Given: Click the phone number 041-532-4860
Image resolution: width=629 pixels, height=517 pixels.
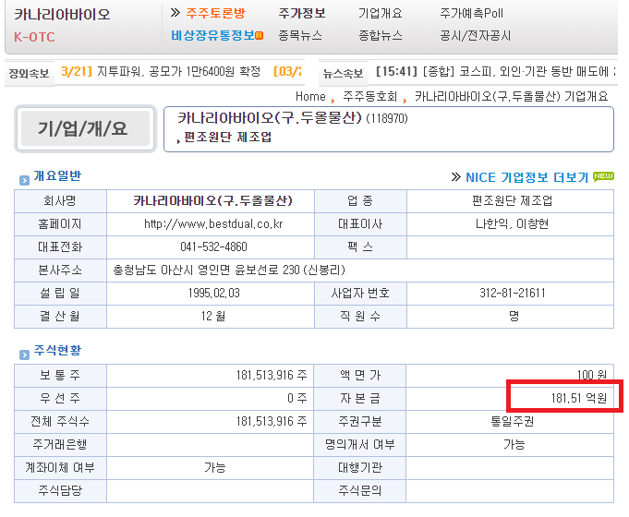Looking at the screenshot, I should pos(213,246).
